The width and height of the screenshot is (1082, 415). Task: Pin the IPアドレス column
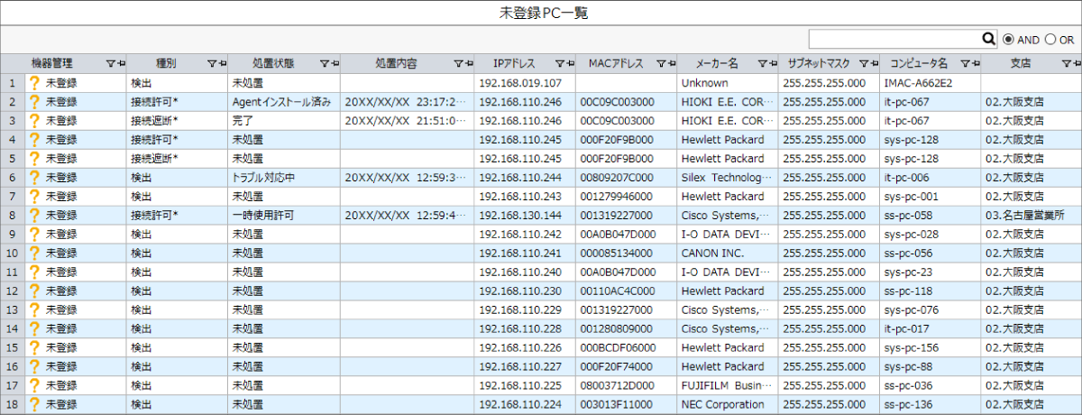569,64
